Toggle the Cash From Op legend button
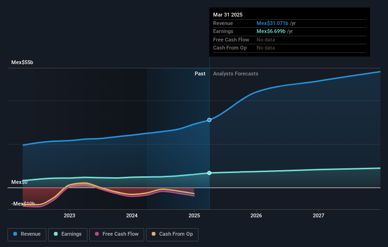This screenshot has height=247, width=388. (172, 234)
